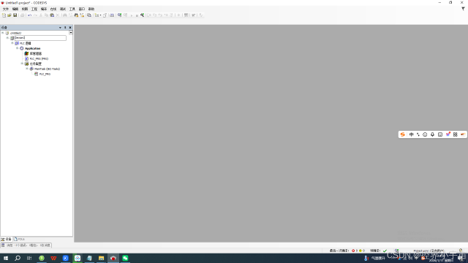Click the Find binoculars icon
Image resolution: width=468 pixels, height=263 pixels.
76,15
